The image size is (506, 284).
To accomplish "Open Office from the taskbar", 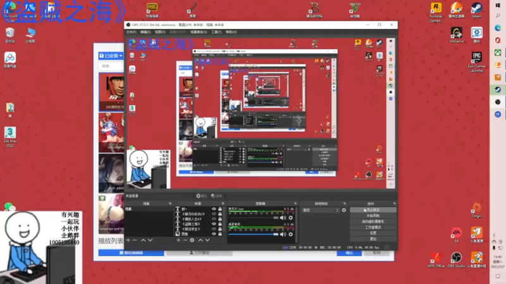I will [x=498, y=40].
